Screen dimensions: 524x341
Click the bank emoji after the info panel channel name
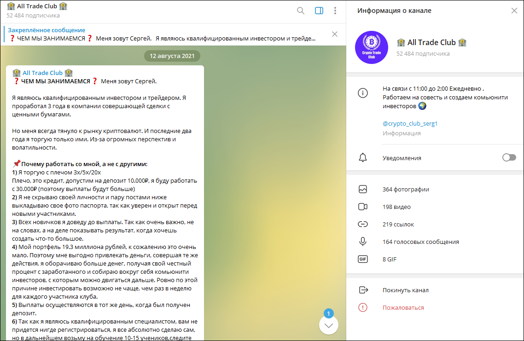462,42
